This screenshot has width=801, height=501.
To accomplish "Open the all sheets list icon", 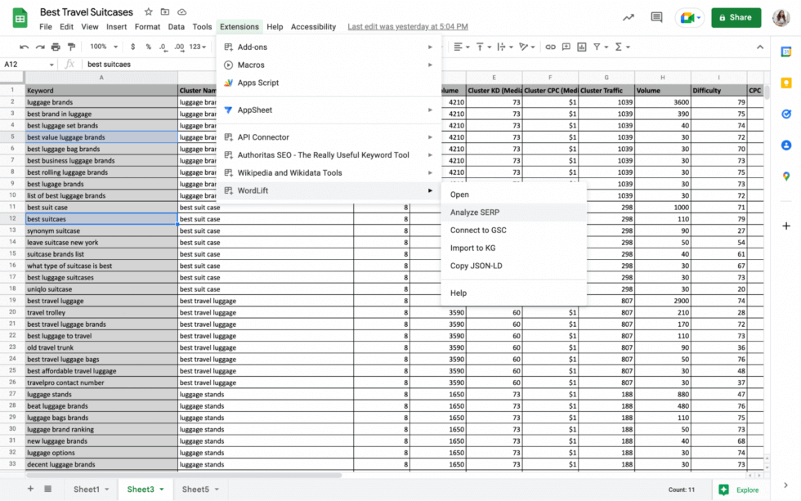I will click(x=48, y=489).
